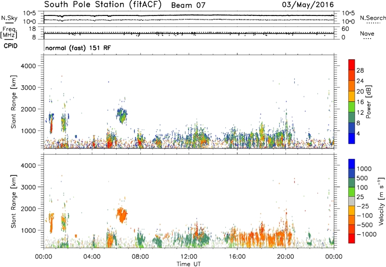The width and height of the screenshot is (386, 267).
Task: Click the '60' Nave axis tick
Action: (x=345, y=29)
